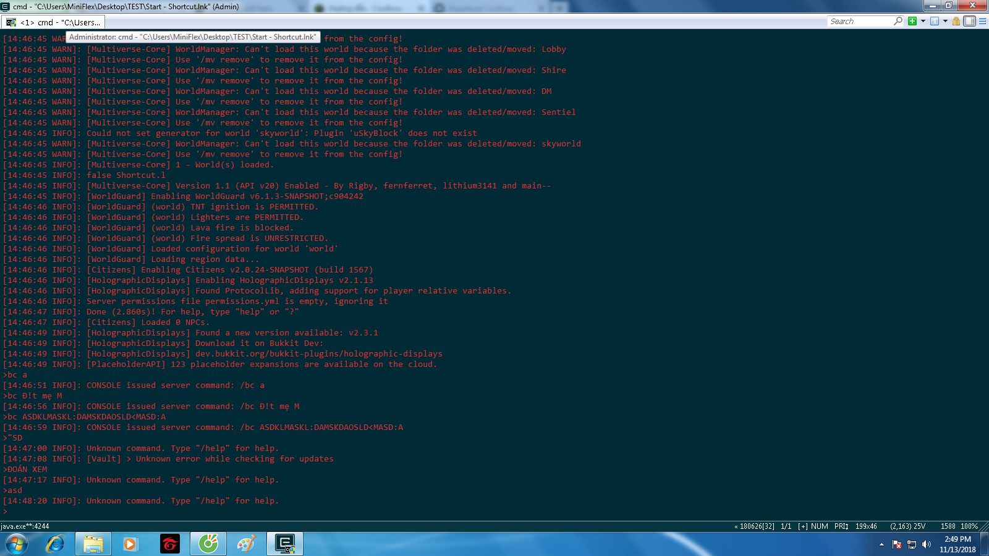Viewport: 989px width, 556px height.
Task: Click the volume speaker tray icon
Action: click(x=926, y=544)
